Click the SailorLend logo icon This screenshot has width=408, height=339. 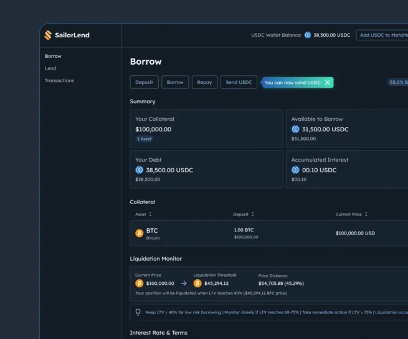[x=48, y=35]
